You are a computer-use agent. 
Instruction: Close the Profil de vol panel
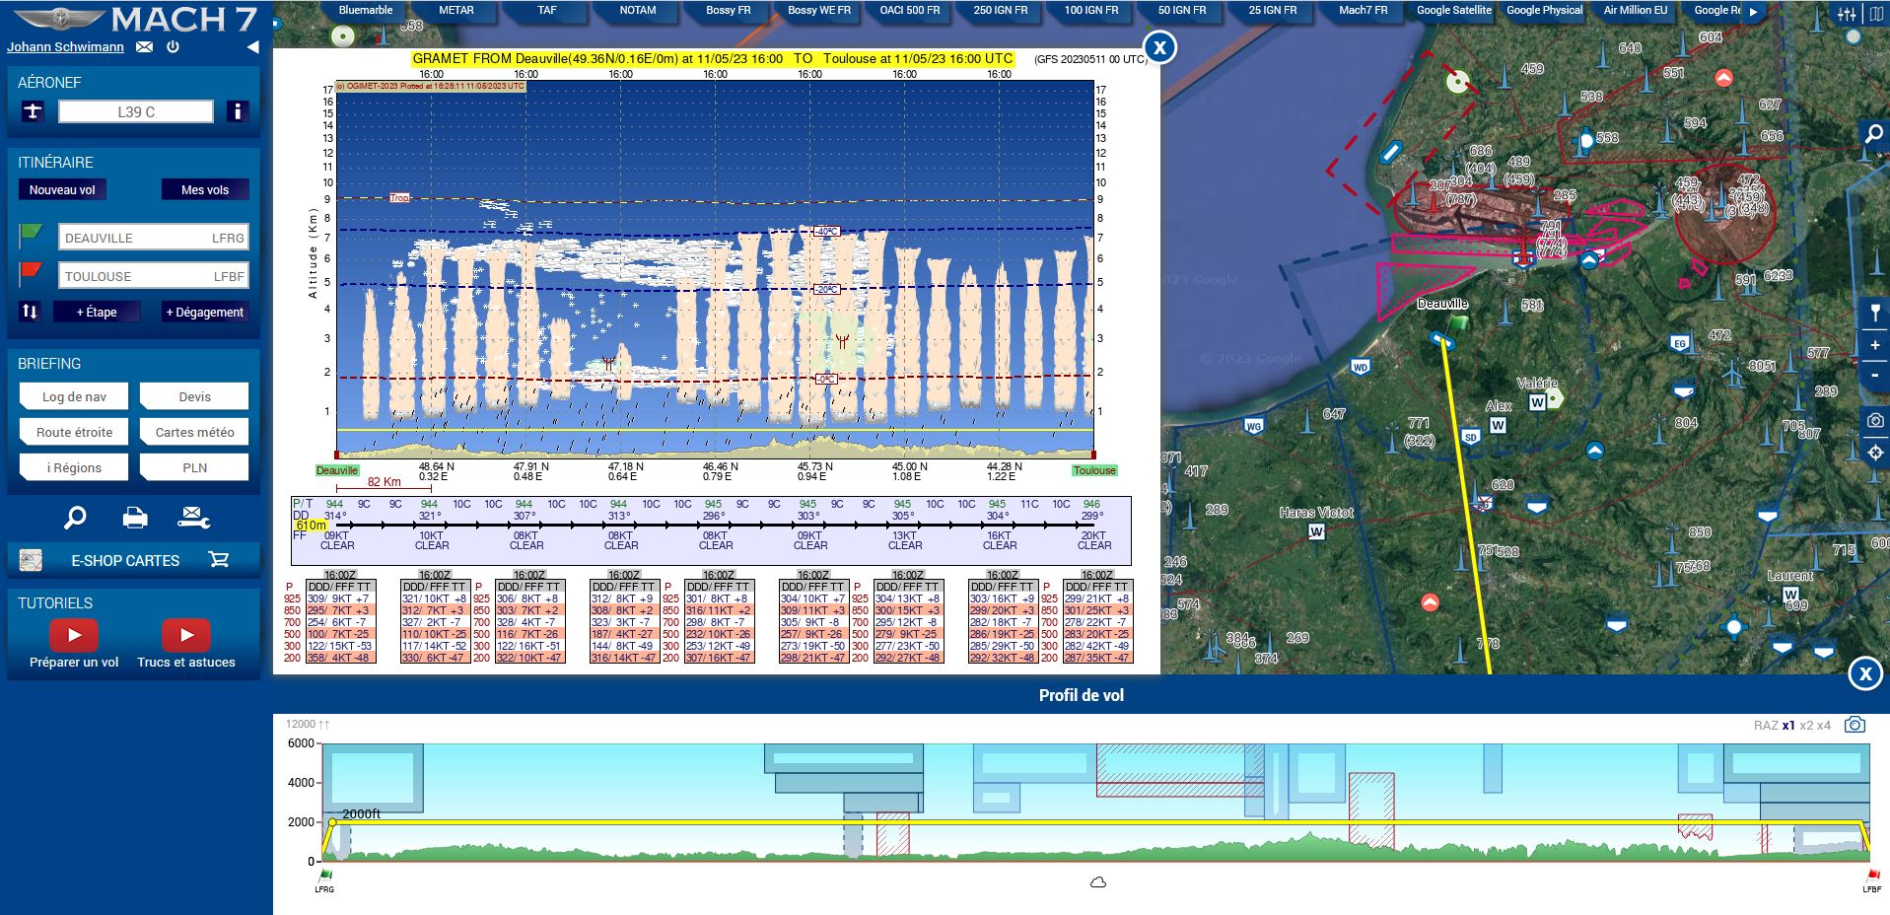point(1864,673)
